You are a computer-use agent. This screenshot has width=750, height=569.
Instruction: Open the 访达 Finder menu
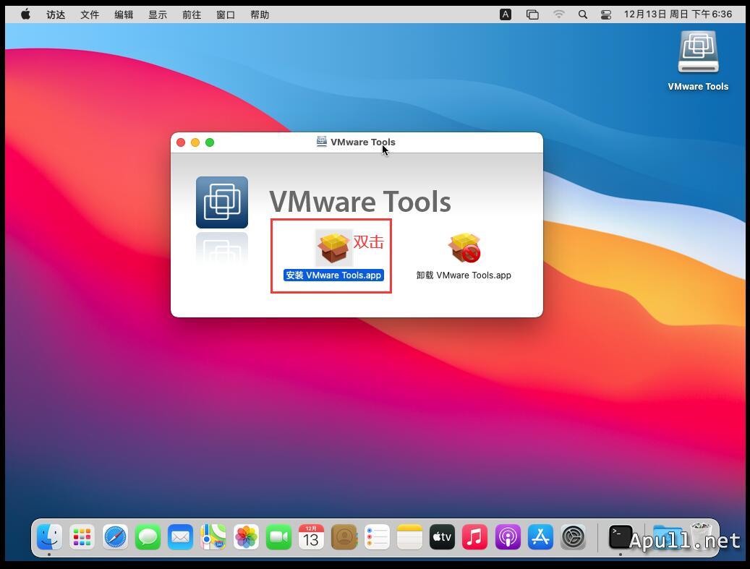(x=56, y=15)
